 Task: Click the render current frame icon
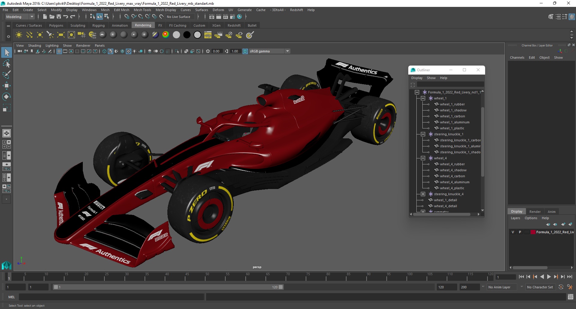219,17
